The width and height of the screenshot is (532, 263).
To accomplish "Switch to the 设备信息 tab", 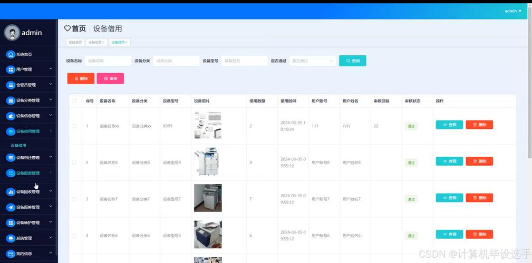I will point(96,42).
